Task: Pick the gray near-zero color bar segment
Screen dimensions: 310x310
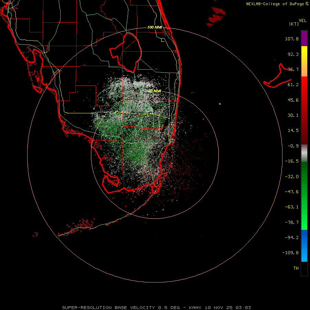Action: click(x=304, y=153)
